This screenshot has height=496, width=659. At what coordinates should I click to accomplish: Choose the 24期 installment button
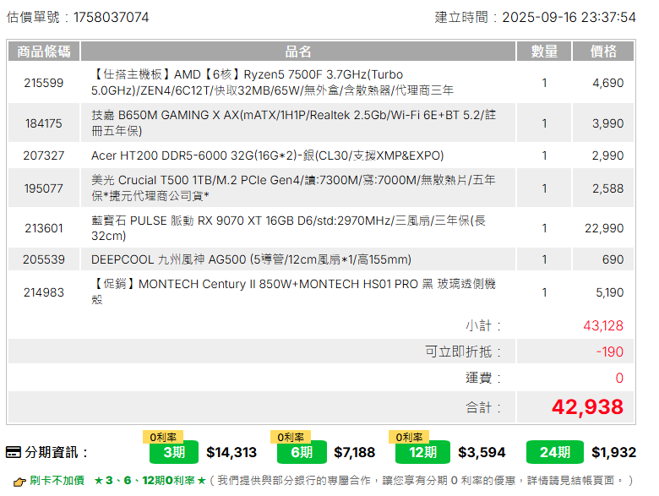[x=555, y=452]
